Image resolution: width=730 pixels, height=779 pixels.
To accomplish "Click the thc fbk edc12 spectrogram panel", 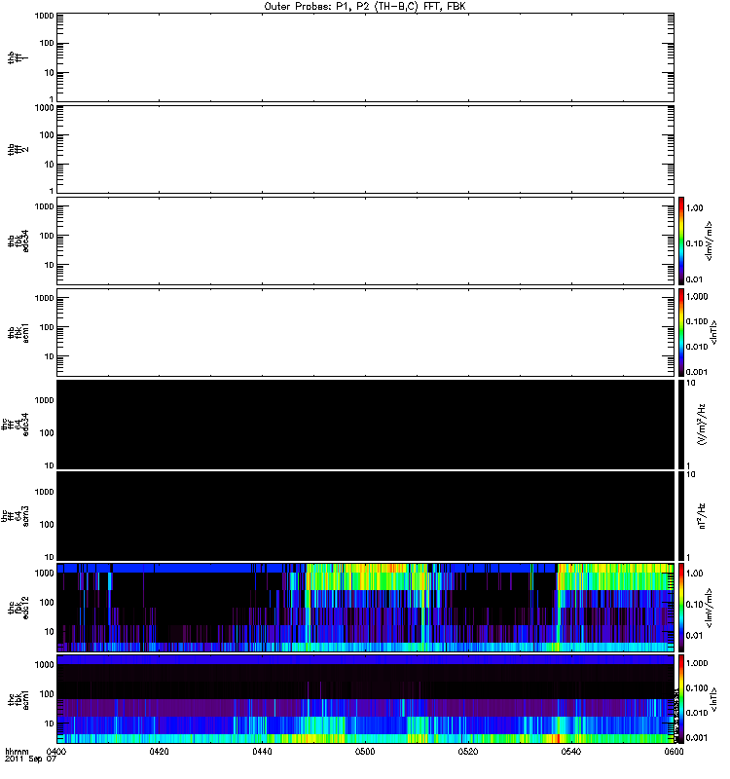I will point(365,607).
